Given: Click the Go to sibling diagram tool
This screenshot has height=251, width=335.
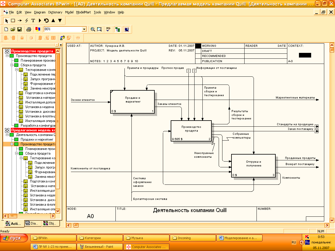Looking at the screenshot, I should click(46, 21).
